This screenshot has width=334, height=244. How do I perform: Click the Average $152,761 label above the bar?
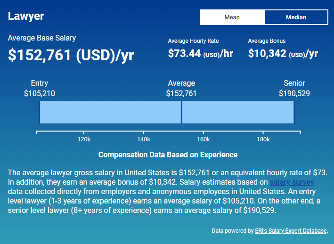click(x=181, y=89)
